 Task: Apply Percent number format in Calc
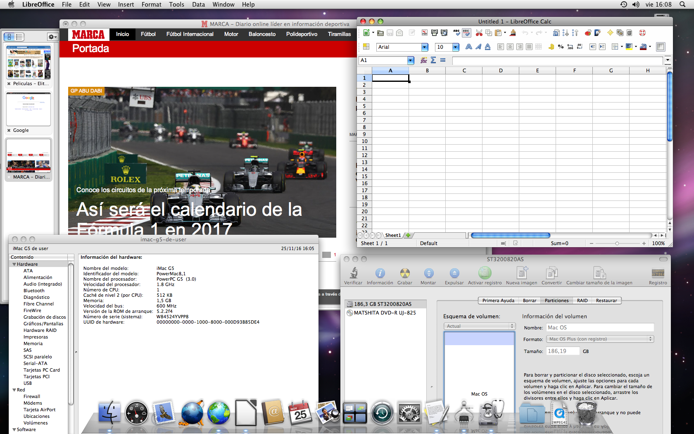(561, 47)
